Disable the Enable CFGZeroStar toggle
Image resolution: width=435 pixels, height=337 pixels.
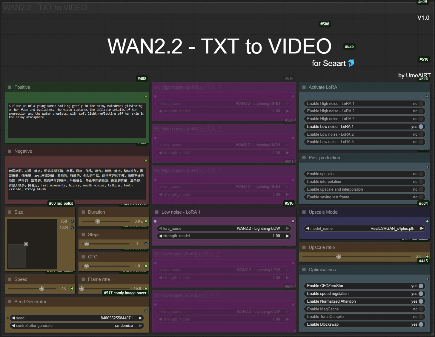pyautogui.click(x=421, y=286)
